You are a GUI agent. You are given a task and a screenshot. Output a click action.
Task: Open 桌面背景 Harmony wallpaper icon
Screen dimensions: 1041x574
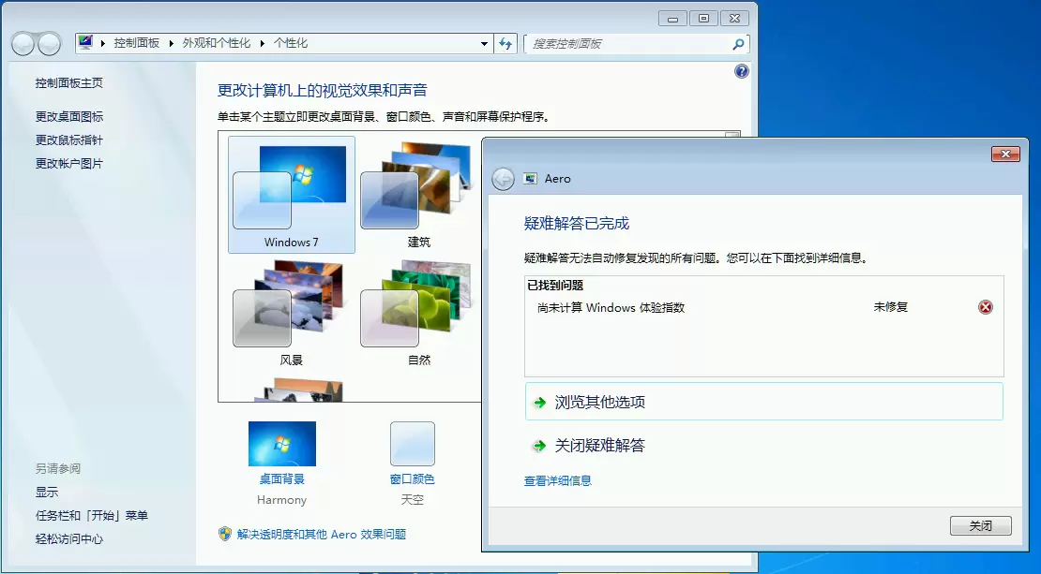pos(282,444)
